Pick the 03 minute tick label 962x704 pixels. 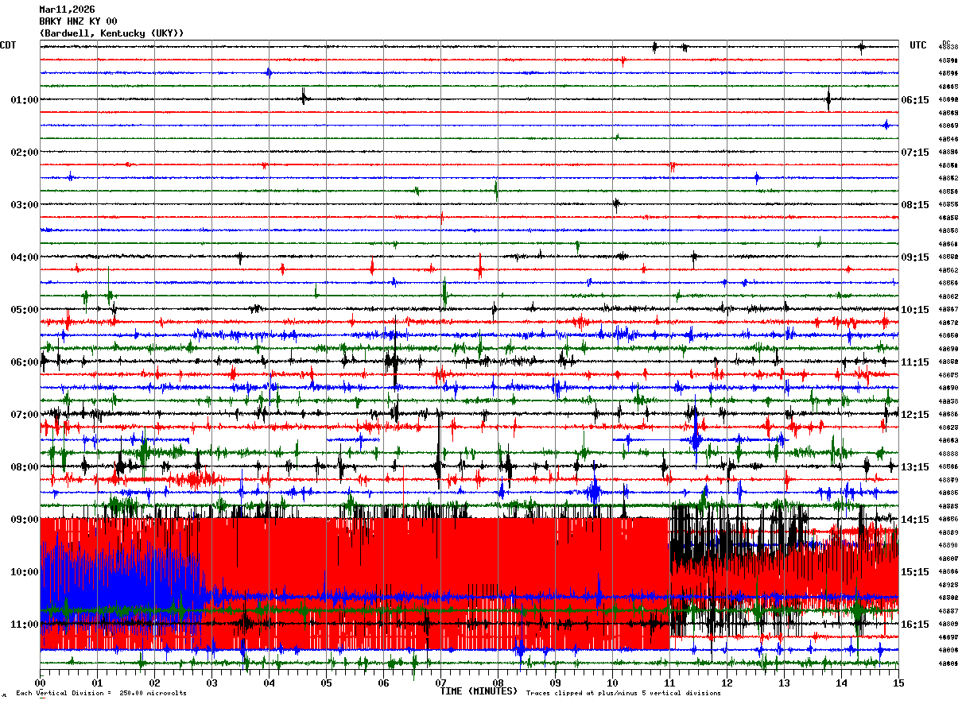click(x=212, y=683)
